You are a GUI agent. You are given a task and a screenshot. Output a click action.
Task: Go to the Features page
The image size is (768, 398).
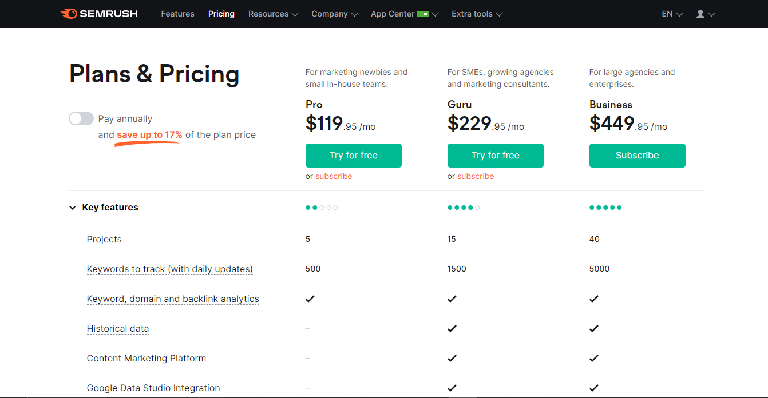point(177,14)
